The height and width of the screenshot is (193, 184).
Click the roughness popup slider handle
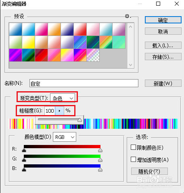pos(79,120)
